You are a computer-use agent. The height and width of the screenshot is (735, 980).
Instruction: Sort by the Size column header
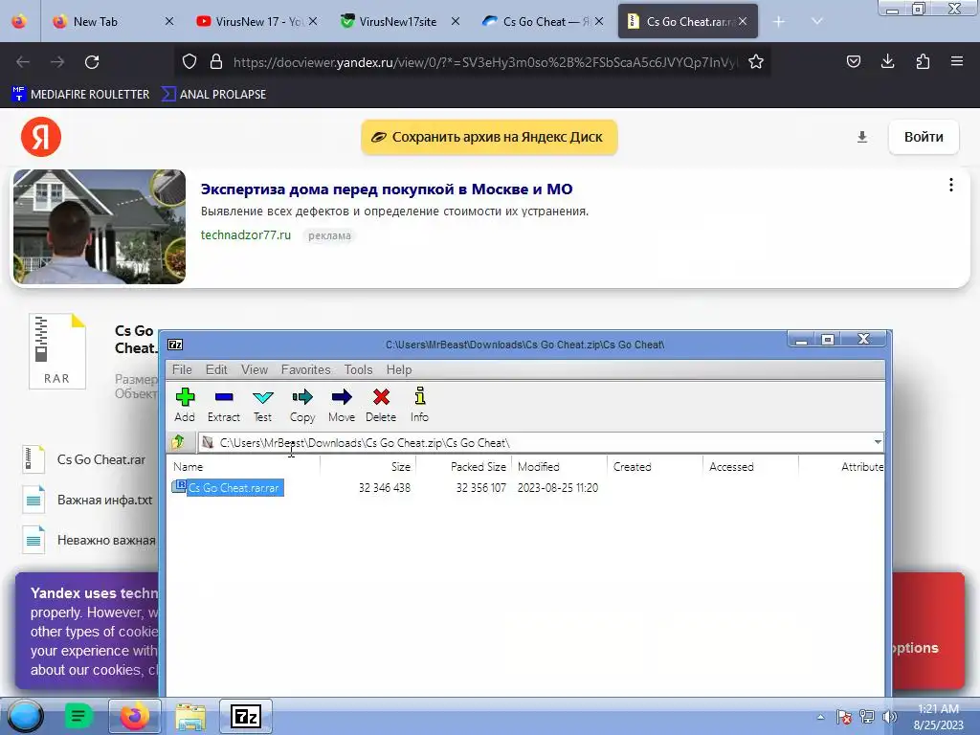[x=368, y=466]
